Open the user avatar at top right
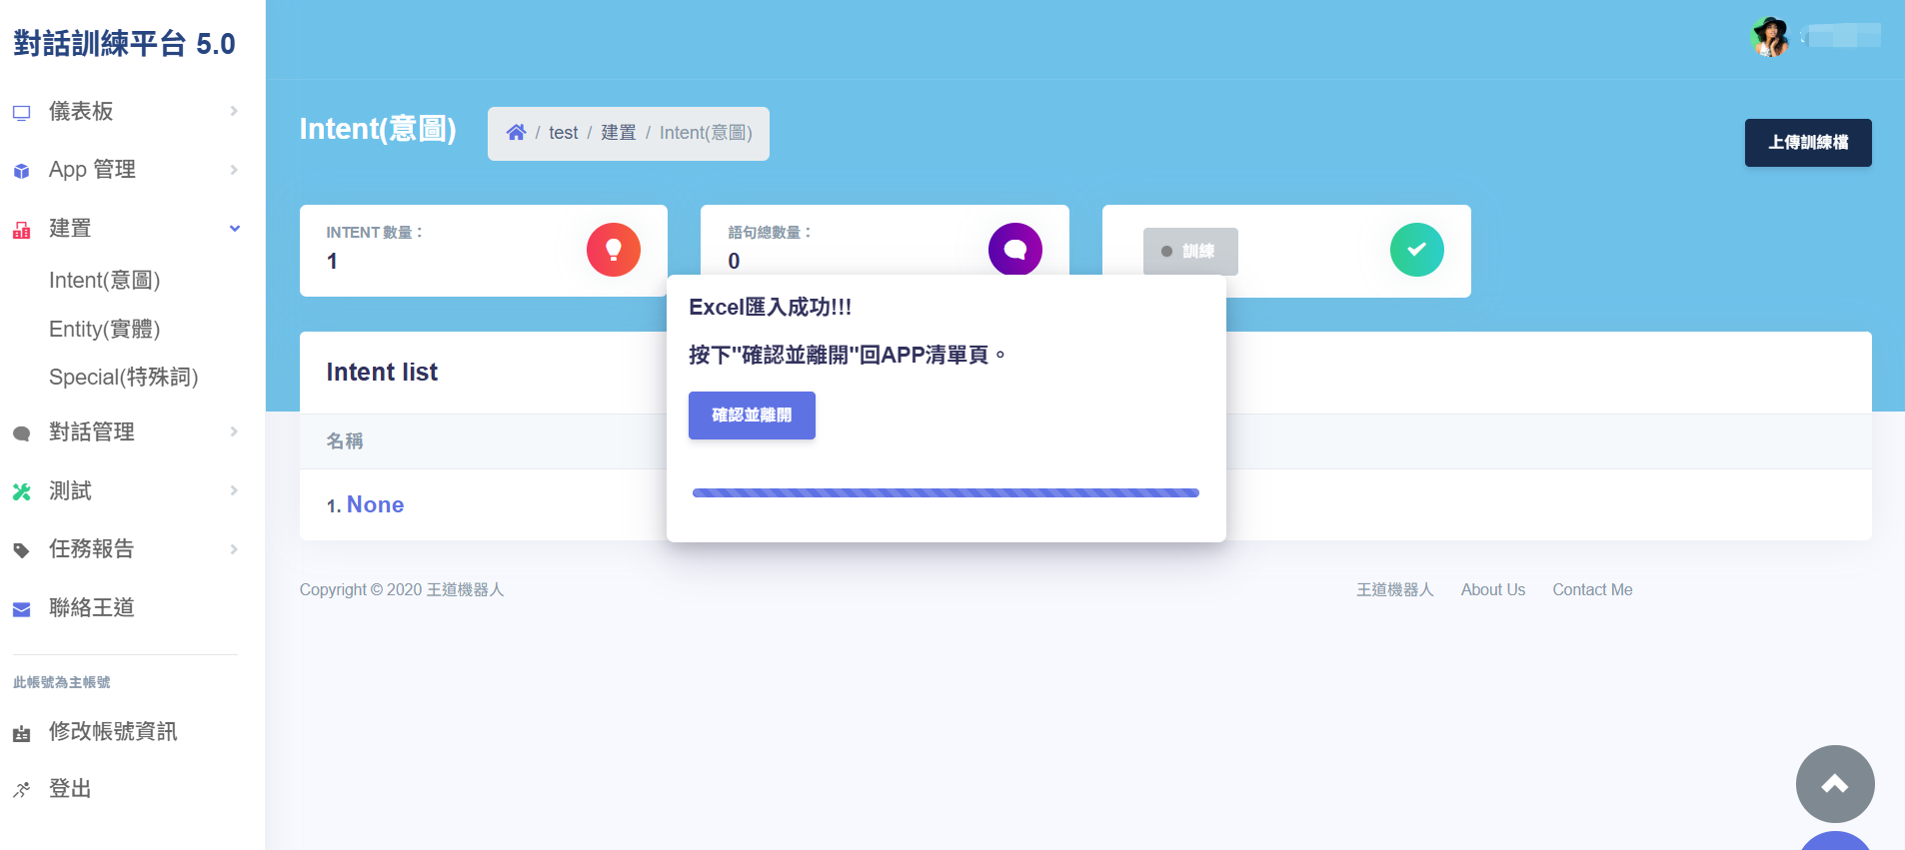 (1771, 37)
